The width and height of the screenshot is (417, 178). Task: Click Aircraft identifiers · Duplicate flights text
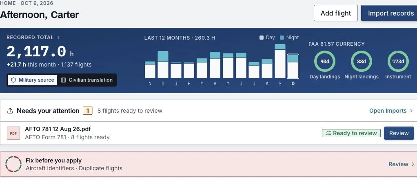(x=74, y=168)
